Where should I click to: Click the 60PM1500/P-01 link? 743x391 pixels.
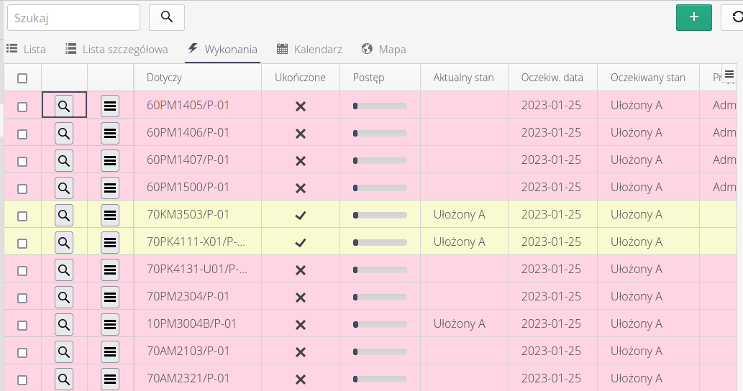pos(188,188)
